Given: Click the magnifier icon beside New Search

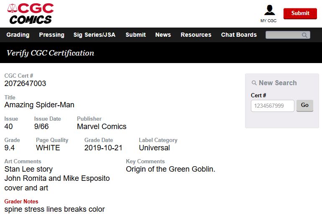Looking at the screenshot, I should click(254, 83).
